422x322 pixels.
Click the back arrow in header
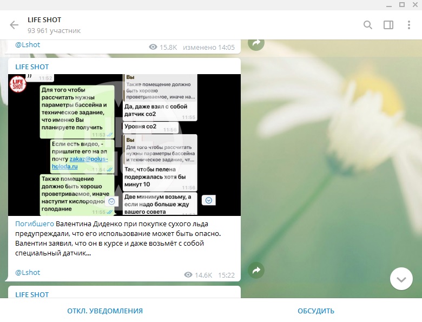click(14, 25)
